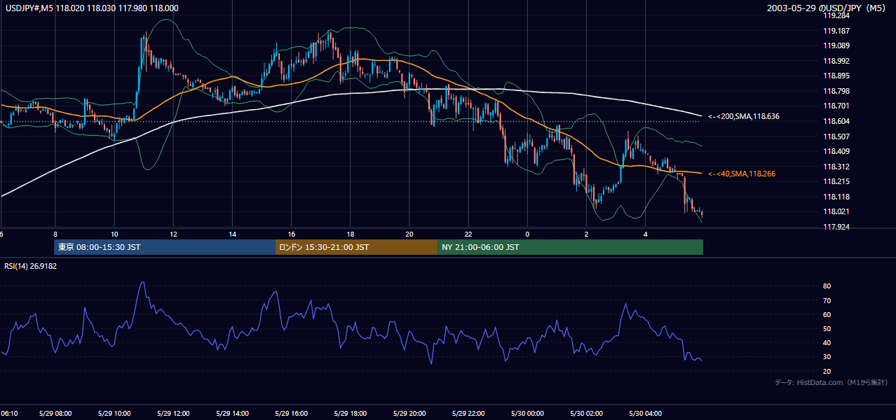Click the 118.992 price axis label
896x420 pixels.
pyautogui.click(x=836, y=61)
